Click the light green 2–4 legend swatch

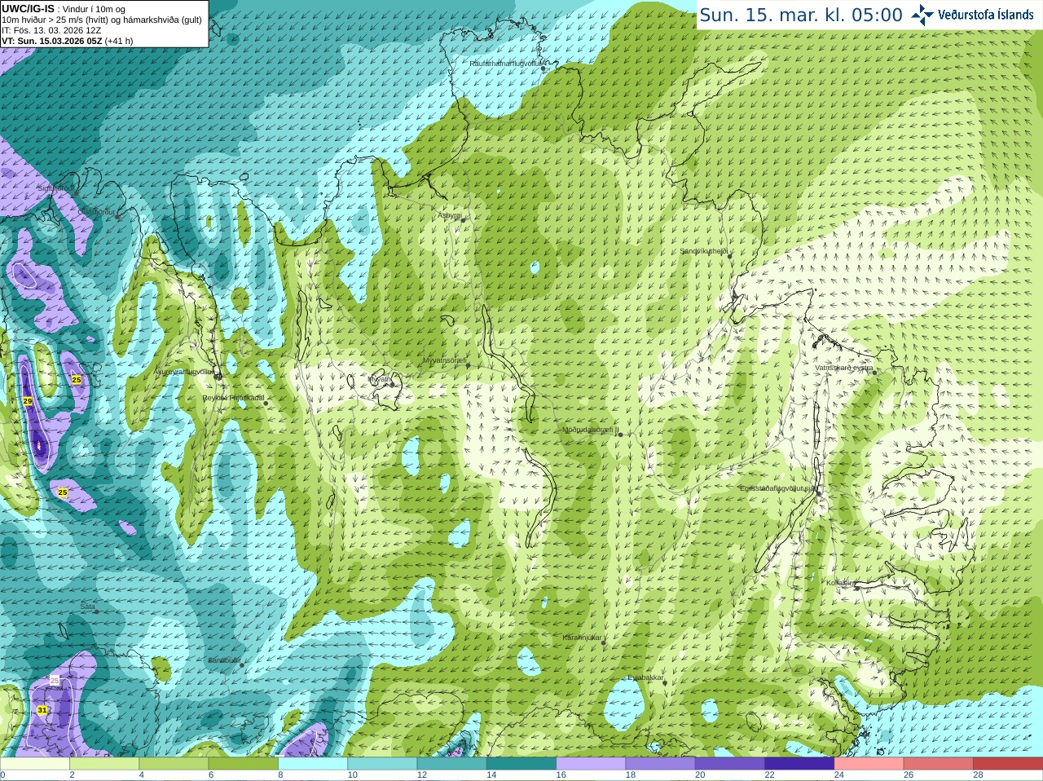click(104, 764)
